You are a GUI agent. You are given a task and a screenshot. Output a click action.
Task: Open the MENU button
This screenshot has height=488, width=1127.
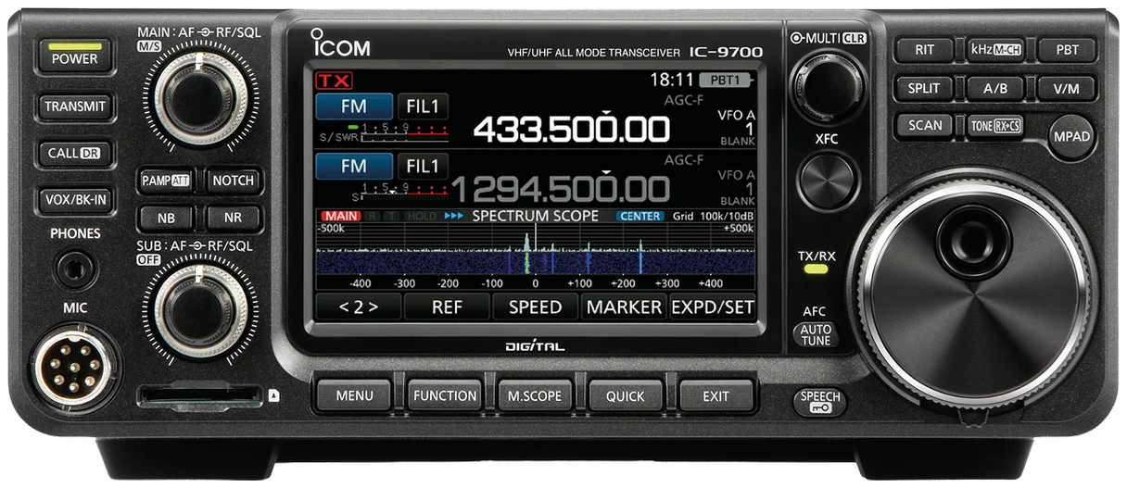pos(354,396)
